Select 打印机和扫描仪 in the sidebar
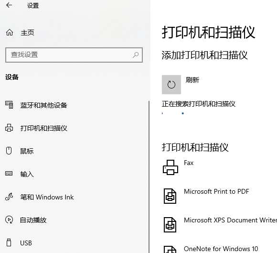This screenshot has width=277, height=253. [44, 128]
